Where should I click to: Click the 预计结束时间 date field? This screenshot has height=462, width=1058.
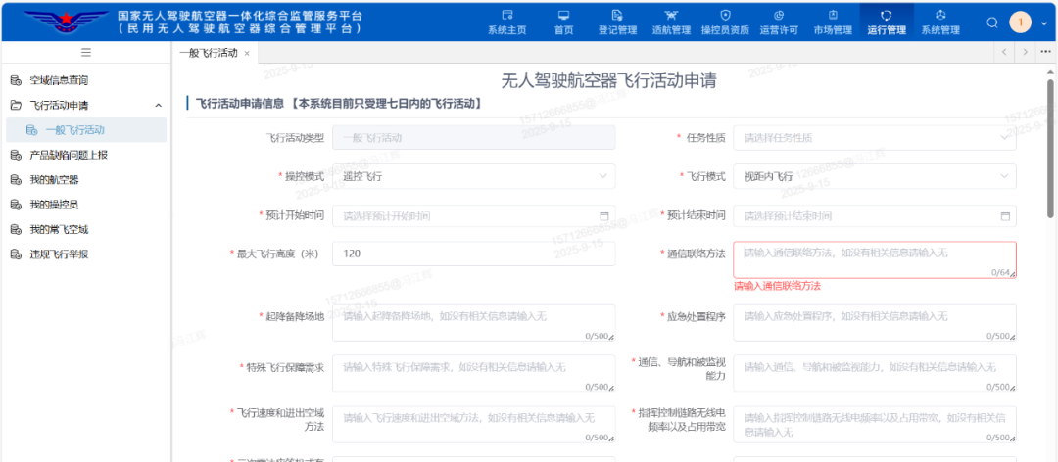click(875, 215)
